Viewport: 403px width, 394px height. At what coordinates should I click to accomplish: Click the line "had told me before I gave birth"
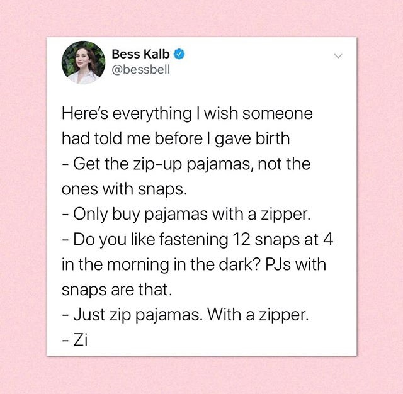pyautogui.click(x=176, y=138)
